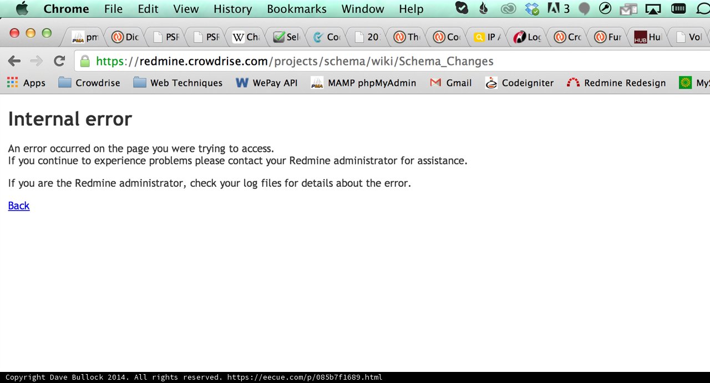Click the Dropbox menu bar icon

pos(532,9)
